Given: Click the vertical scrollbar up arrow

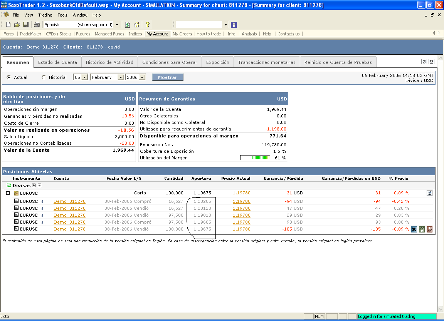Looking at the screenshot, I should (x=441, y=58).
